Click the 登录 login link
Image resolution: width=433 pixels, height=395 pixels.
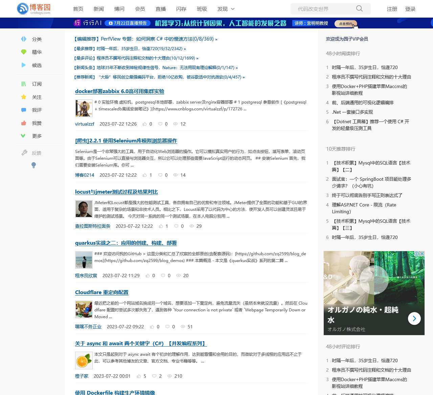coord(410,9)
